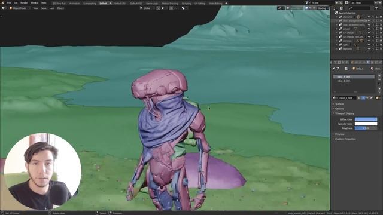The height and width of the screenshot is (215, 383).
Task: Expand the Options panel
Action: [x=339, y=109]
